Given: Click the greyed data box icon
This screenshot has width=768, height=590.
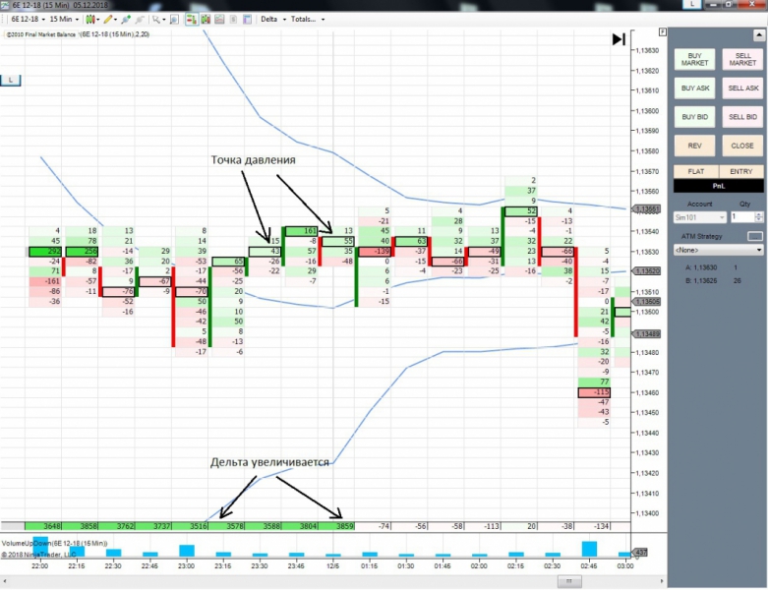Looking at the screenshot, I should coord(234,19).
